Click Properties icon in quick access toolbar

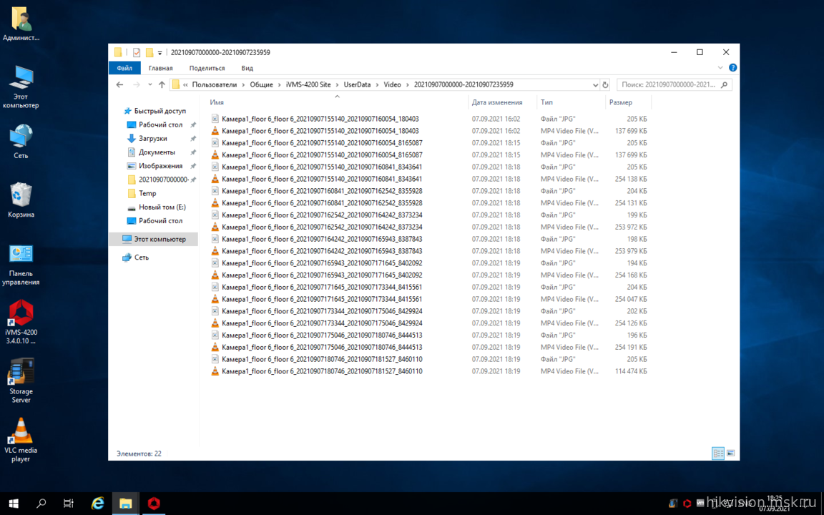coord(137,52)
